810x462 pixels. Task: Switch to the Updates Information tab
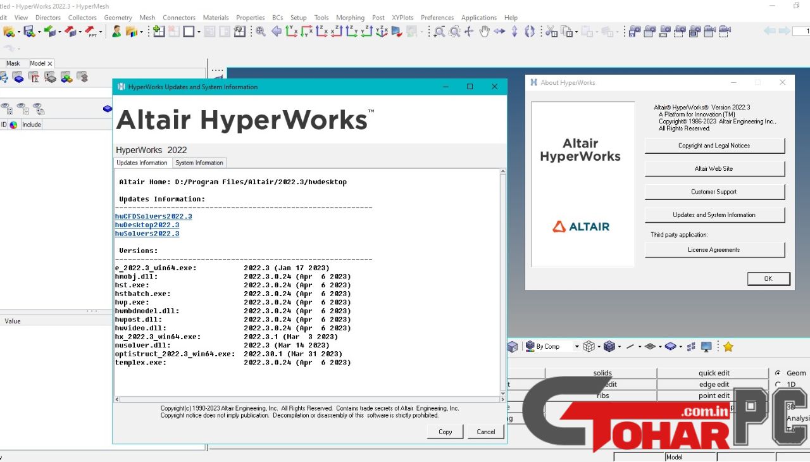(x=142, y=163)
